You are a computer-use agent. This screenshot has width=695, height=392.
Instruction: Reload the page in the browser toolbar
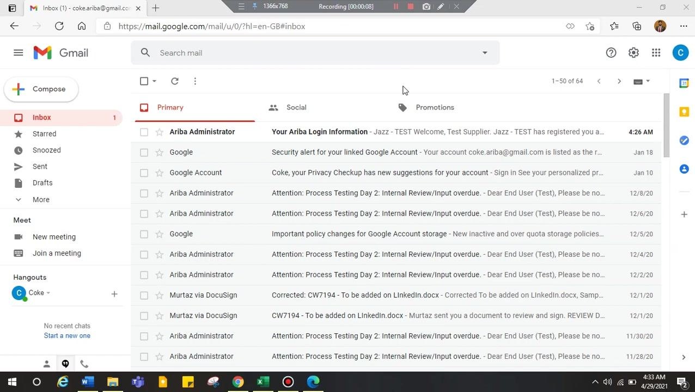tap(59, 26)
